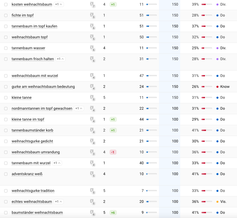The height and width of the screenshot is (218, 237).
Task: Expand +1 variations for kosten weihnachtsbaum
Action: tap(59, 5)
